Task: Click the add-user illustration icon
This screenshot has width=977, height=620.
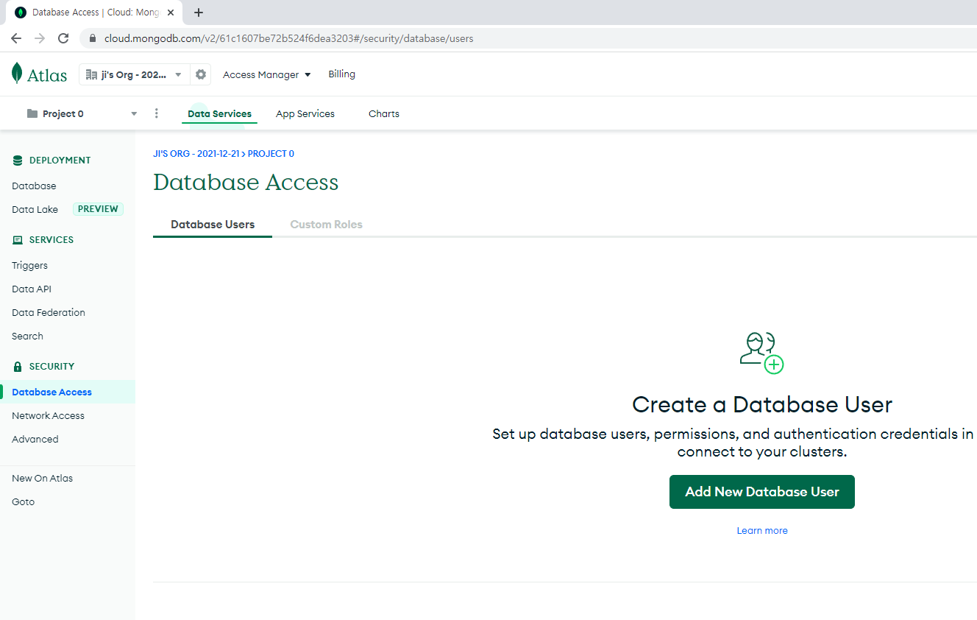Action: [762, 353]
